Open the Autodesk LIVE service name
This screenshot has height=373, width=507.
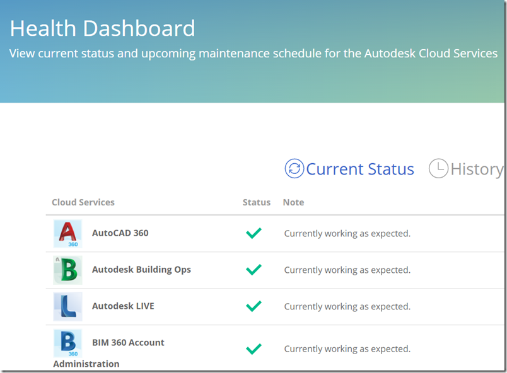coord(123,306)
